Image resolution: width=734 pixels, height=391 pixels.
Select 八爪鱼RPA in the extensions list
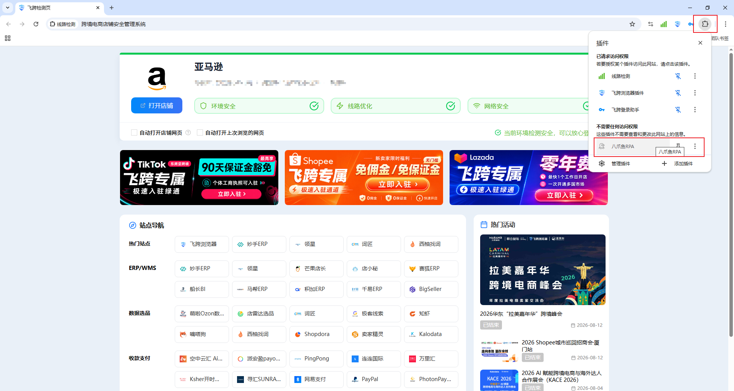[633, 146]
